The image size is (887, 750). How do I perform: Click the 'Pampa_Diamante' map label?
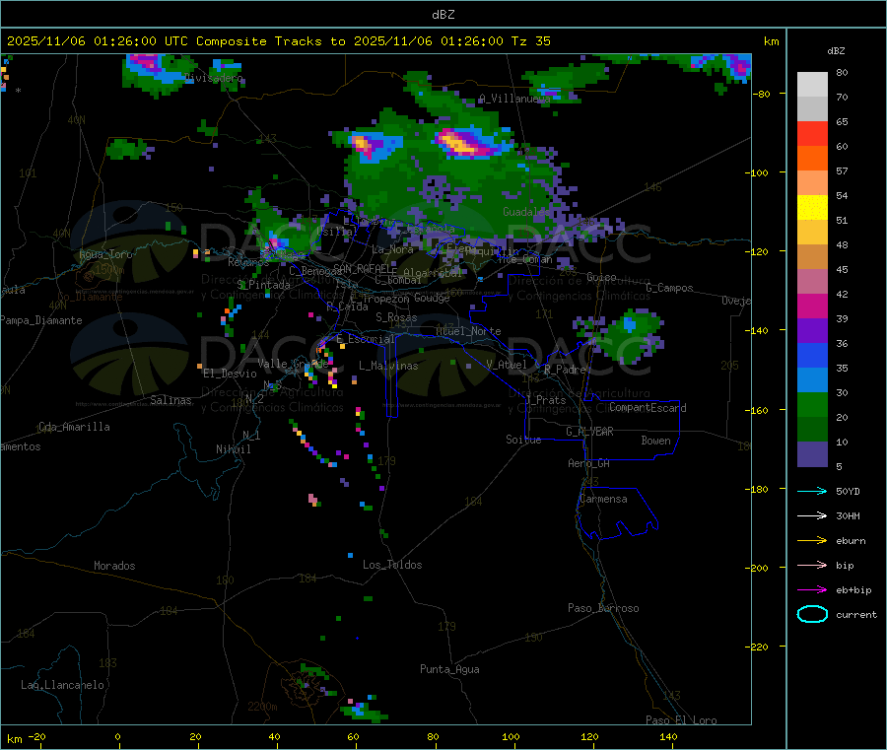click(x=41, y=320)
